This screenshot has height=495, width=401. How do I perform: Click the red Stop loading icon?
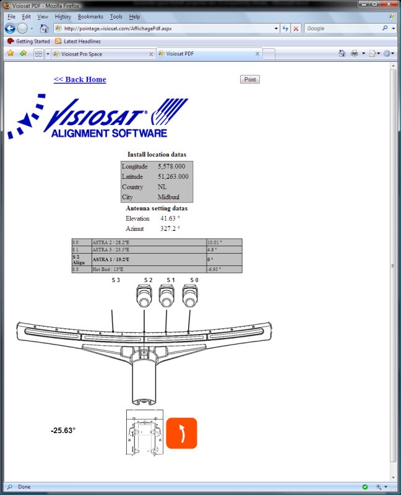[296, 28]
